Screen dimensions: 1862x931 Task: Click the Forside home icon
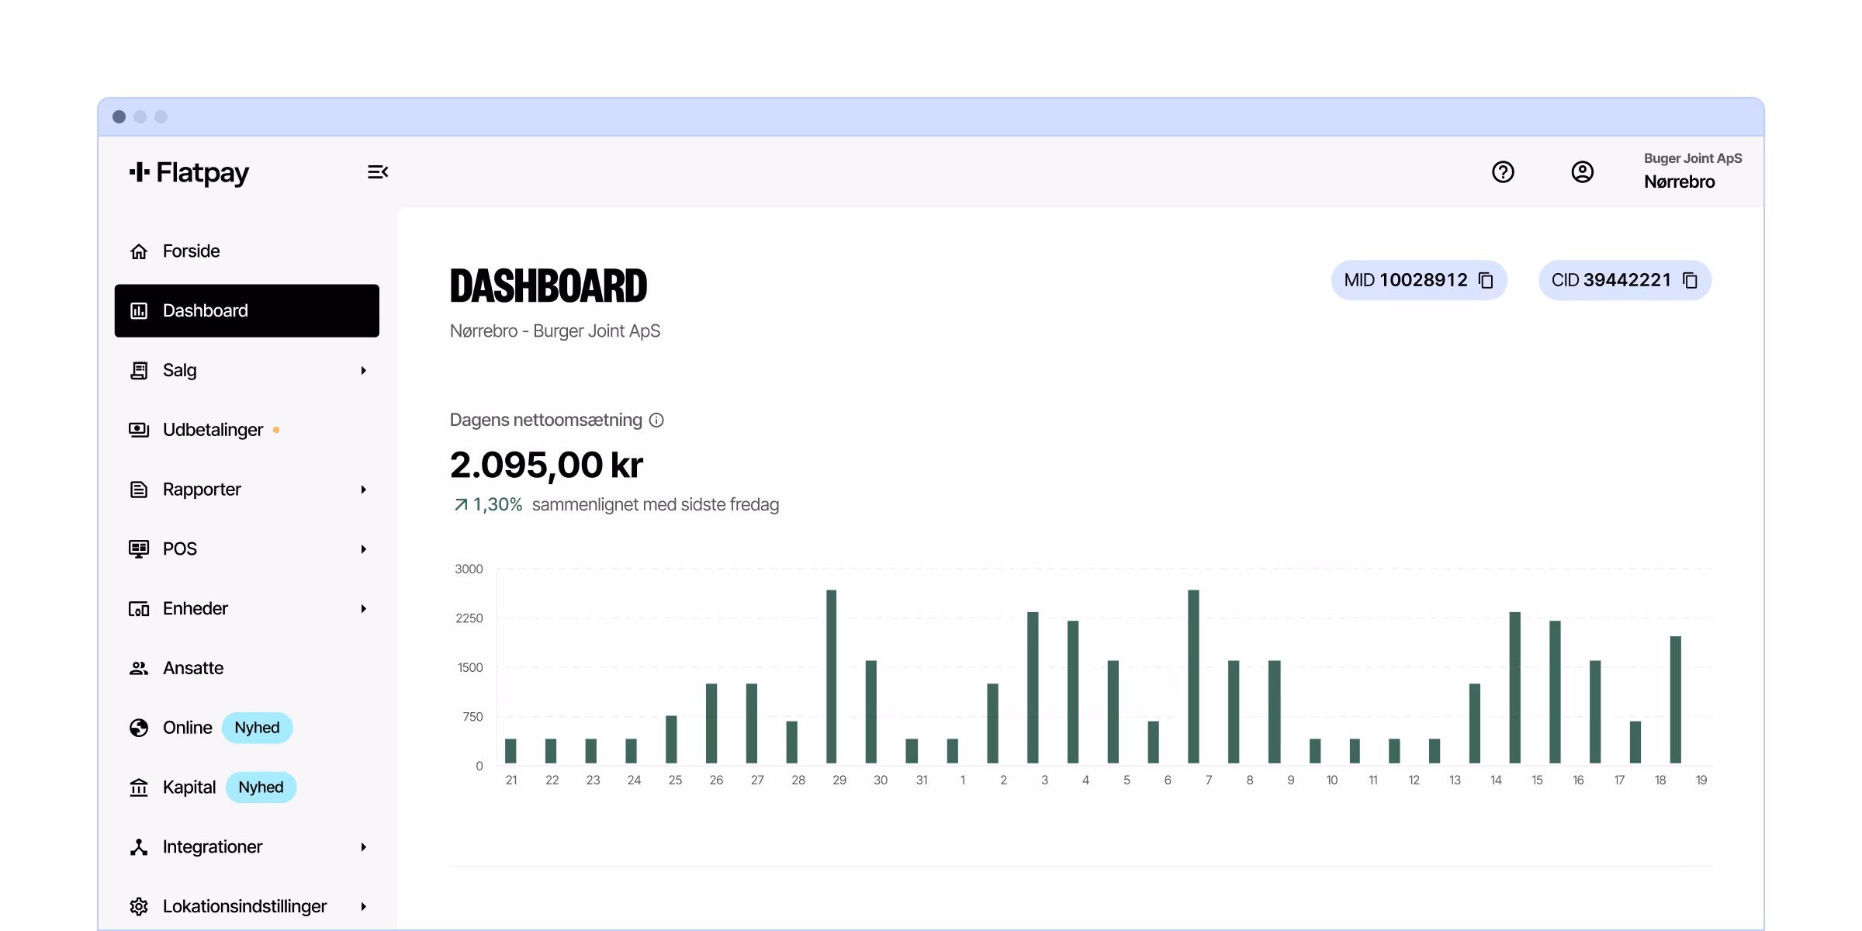click(x=139, y=251)
